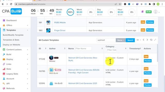165x92 pixels.
Task: Refresh the custom templates table
Action: point(151,40)
